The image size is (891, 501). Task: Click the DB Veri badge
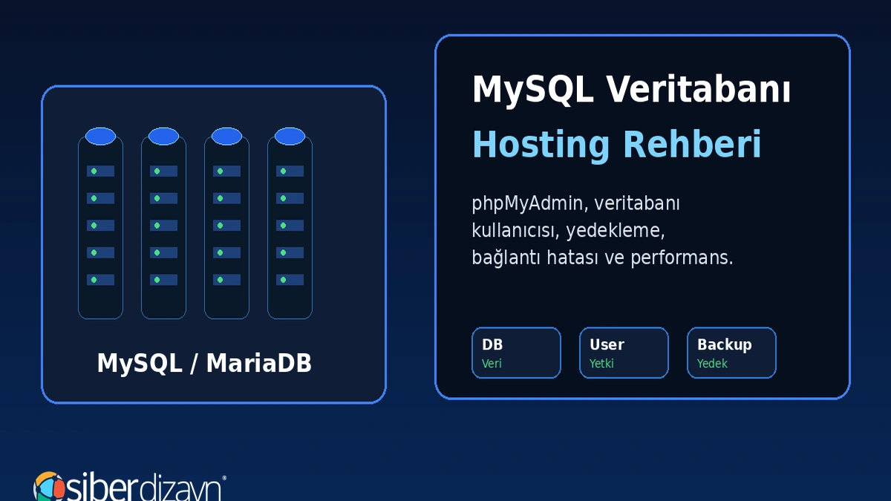(516, 353)
